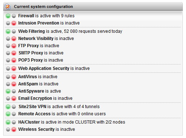Open the Web Application Security link
The height and width of the screenshot is (138, 186).
(44, 68)
